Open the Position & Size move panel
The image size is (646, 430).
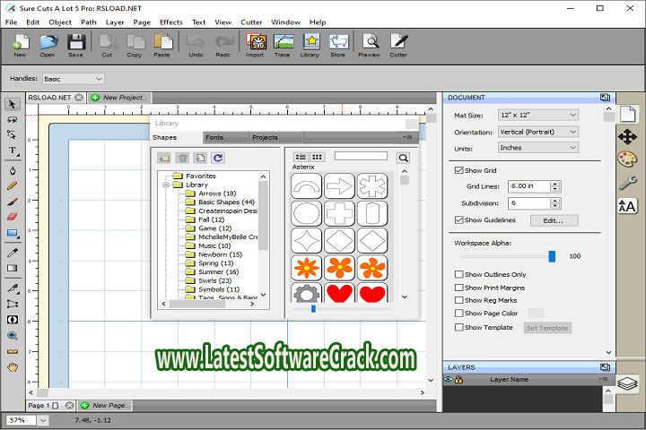click(627, 136)
